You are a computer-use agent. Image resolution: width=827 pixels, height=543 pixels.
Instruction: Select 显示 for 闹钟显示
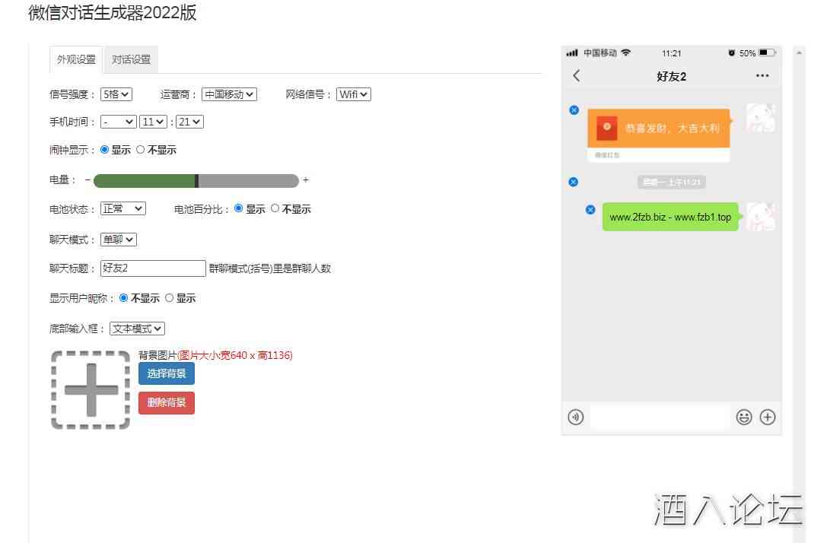[x=104, y=150]
